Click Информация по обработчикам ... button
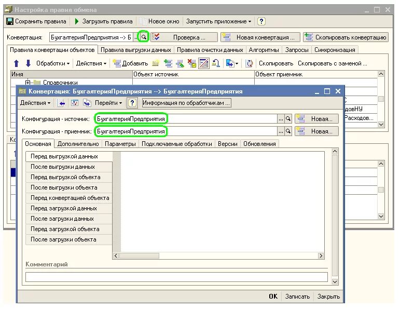 186,103
